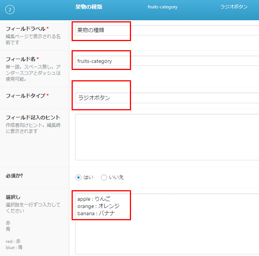This screenshot has height=256, width=259.
Task: Click description 選択肢を一行ずつ入力してください
Action: (33, 208)
